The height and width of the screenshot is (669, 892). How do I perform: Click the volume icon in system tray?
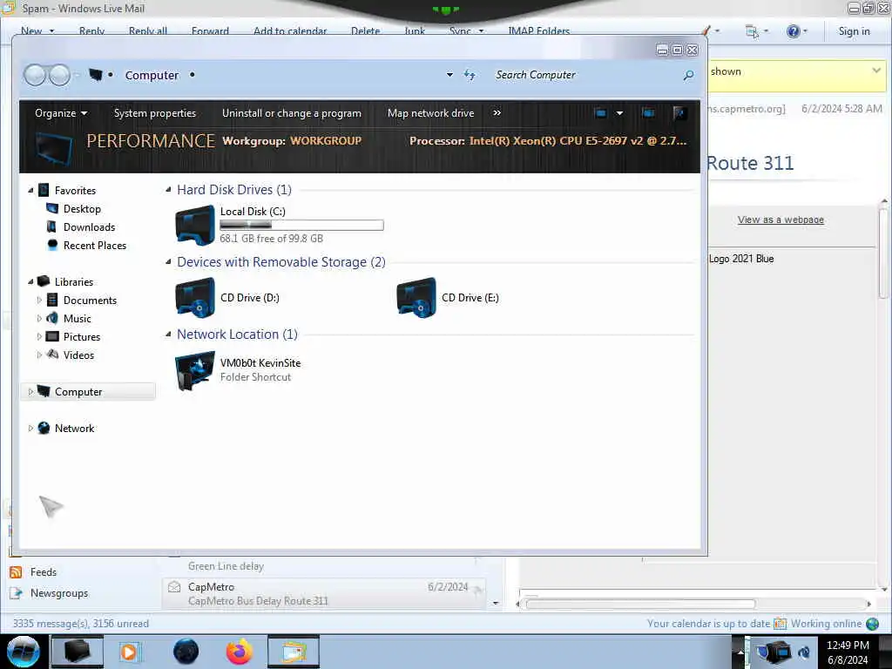coord(804,652)
